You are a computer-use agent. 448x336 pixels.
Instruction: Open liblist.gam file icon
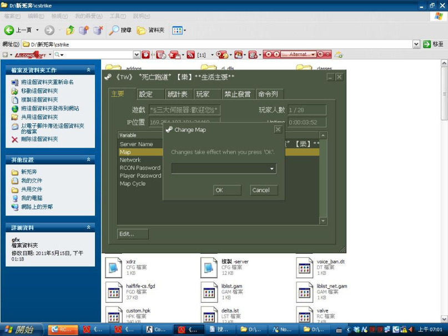[209, 292]
